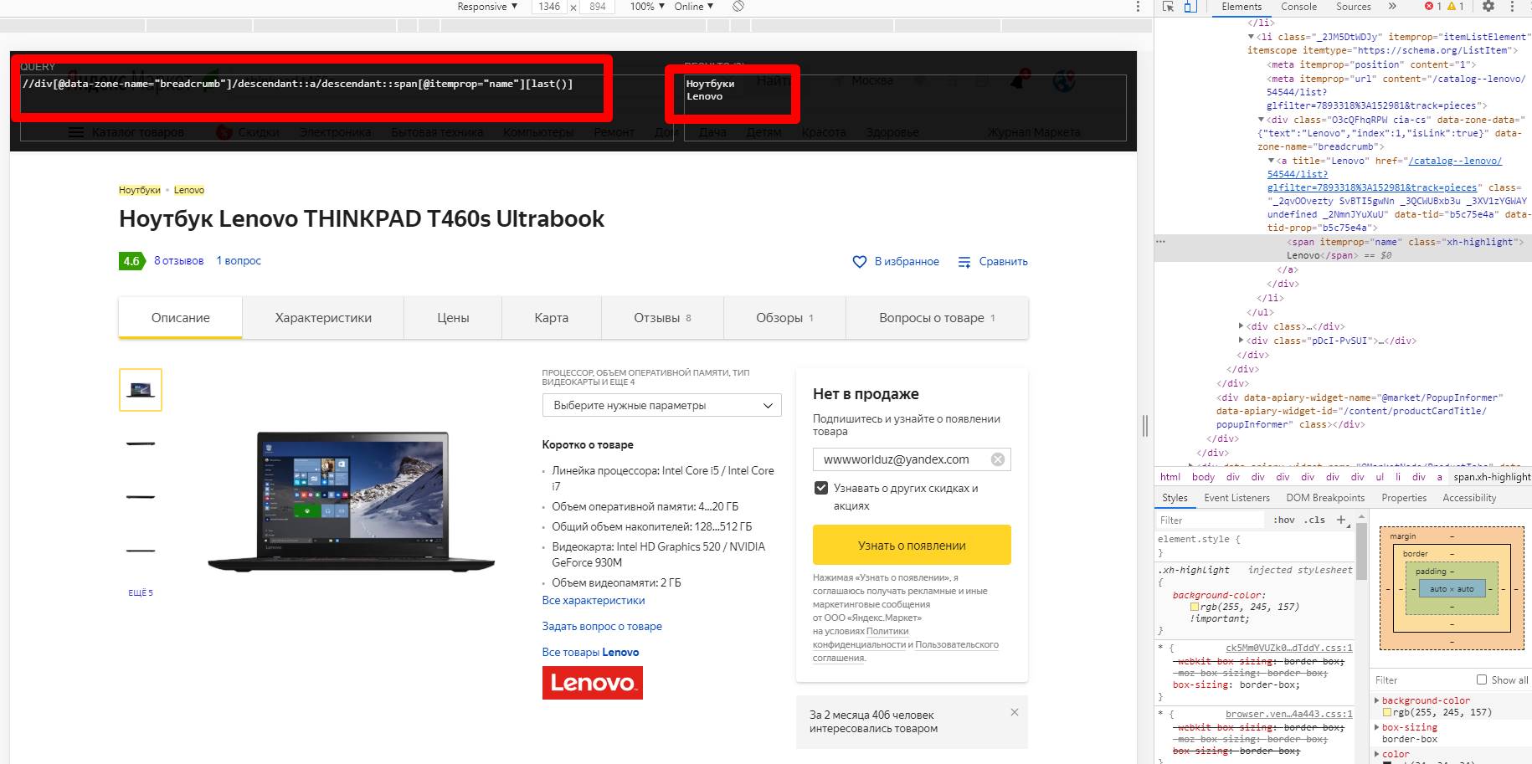The image size is (1532, 764).
Task: Toggle the device toolbar icon
Action: (x=1191, y=7)
